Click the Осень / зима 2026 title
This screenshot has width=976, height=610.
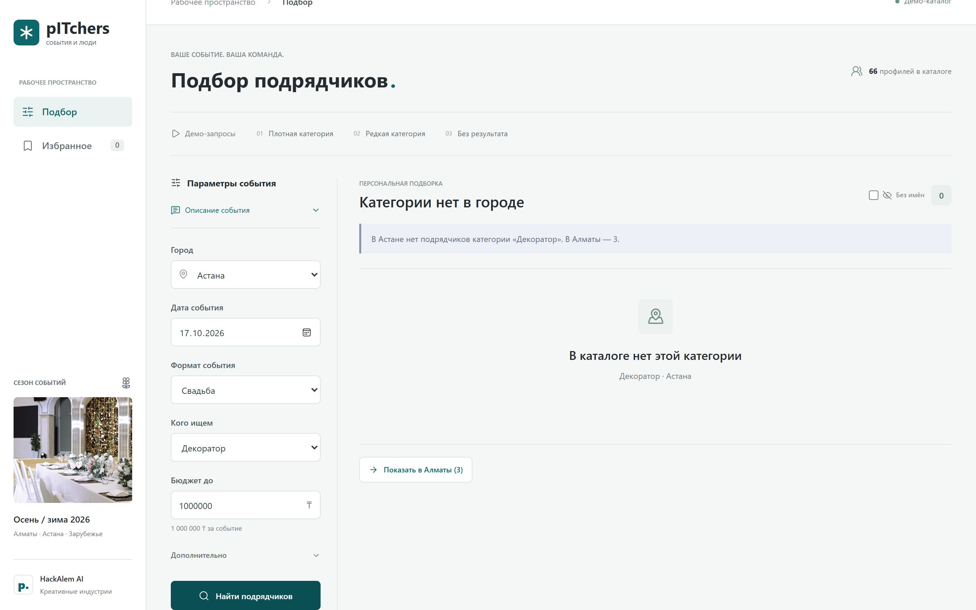[x=52, y=520]
